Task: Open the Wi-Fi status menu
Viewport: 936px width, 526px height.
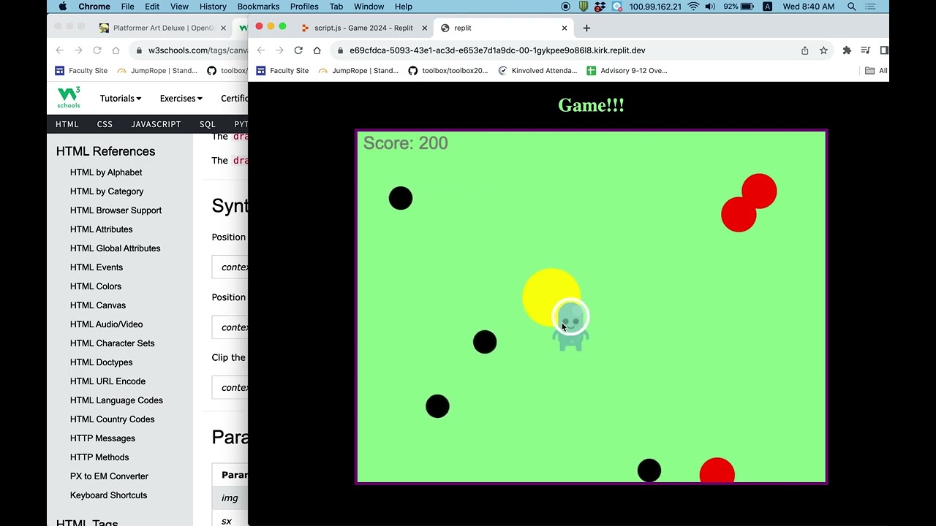Action: click(693, 7)
